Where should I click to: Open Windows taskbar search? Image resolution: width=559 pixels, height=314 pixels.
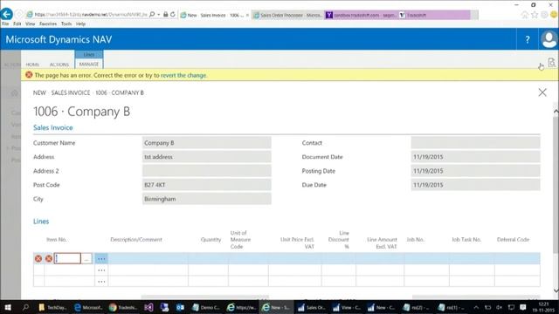click(x=25, y=307)
